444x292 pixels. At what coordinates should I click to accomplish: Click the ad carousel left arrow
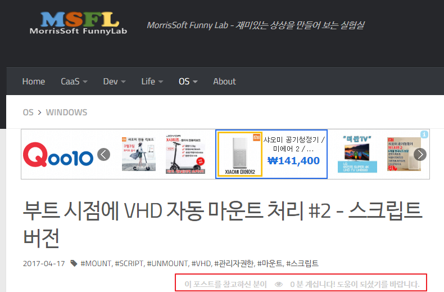tap(103, 155)
